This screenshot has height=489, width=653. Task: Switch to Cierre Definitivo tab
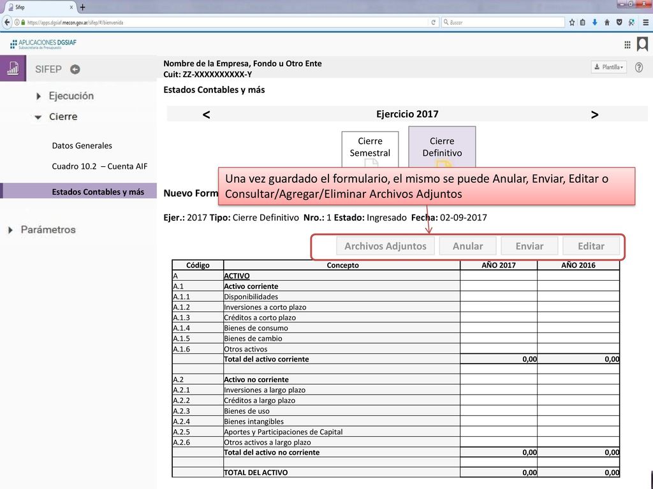coord(442,147)
